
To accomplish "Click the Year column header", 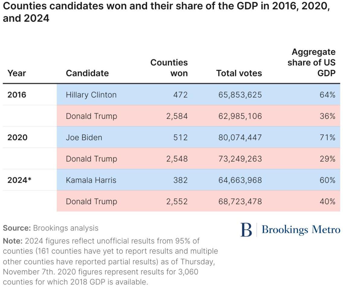I will click(x=17, y=73).
